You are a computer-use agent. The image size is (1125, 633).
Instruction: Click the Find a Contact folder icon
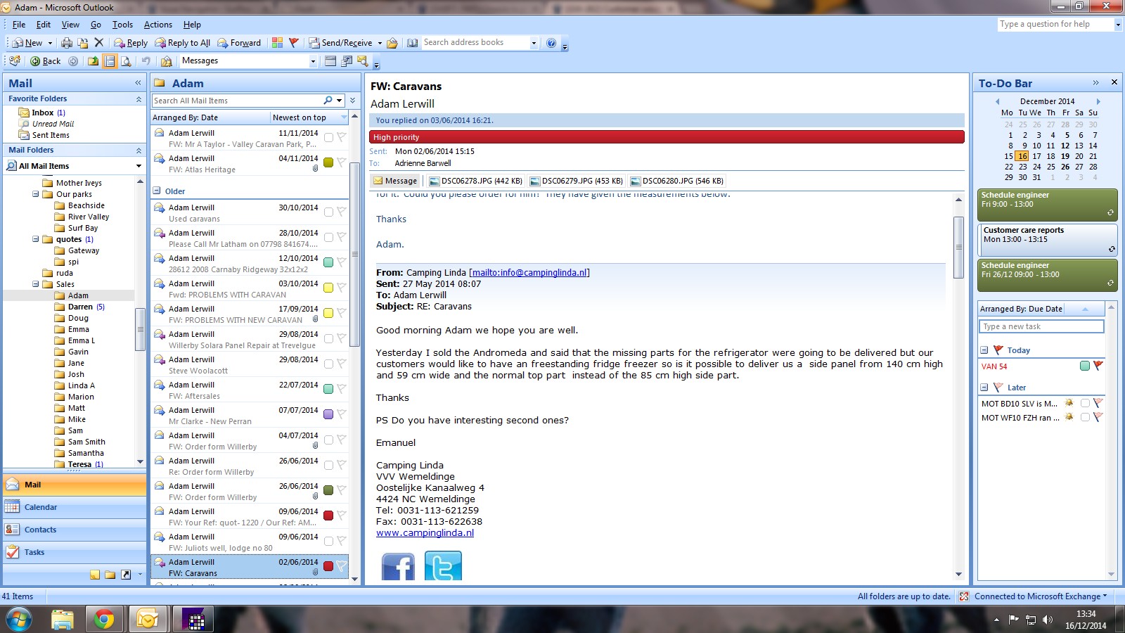pyautogui.click(x=167, y=61)
